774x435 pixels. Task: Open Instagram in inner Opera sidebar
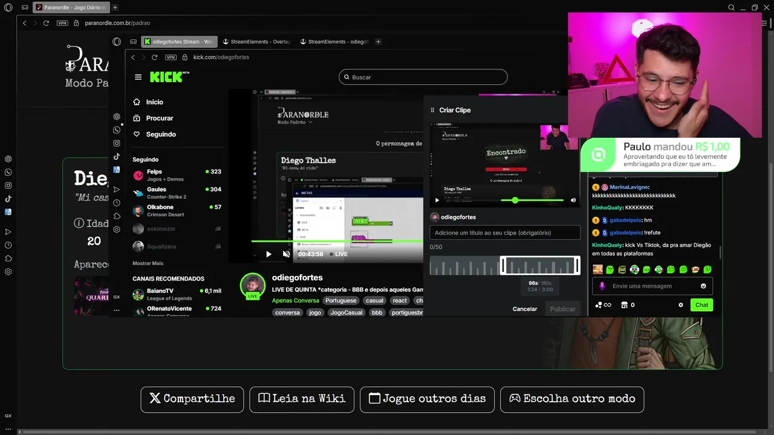coord(117,143)
